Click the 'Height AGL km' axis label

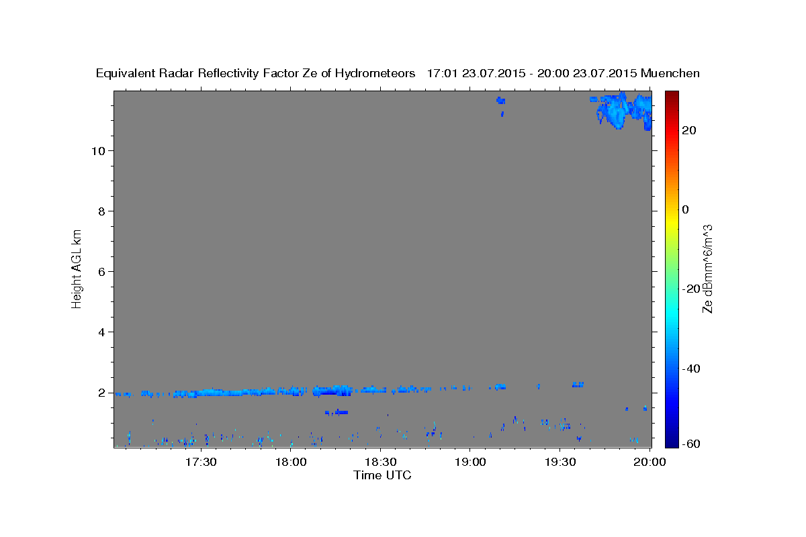tap(77, 268)
